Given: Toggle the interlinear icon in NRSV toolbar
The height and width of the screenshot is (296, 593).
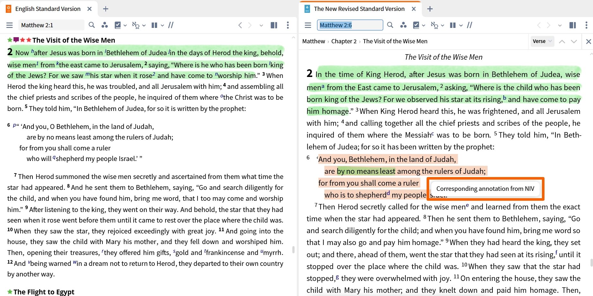Looking at the screenshot, I should tap(435, 25).
